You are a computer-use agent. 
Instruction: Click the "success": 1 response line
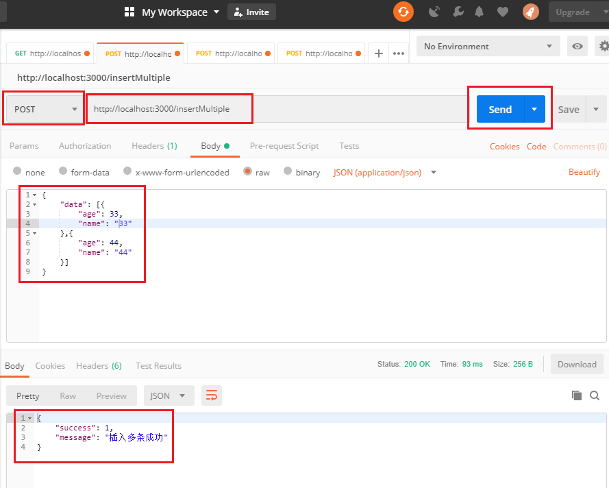coord(84,428)
